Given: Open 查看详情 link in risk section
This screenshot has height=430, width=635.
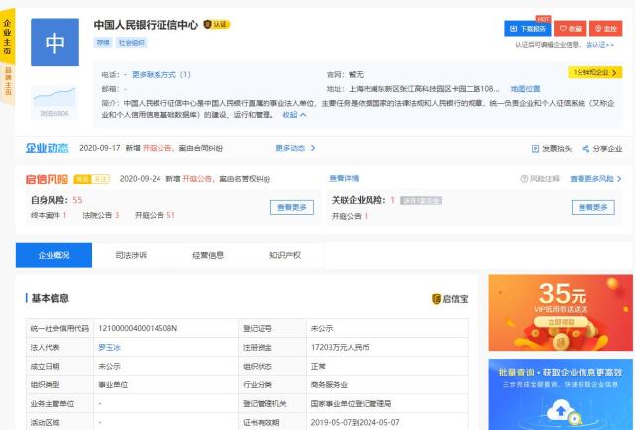Looking at the screenshot, I should click(x=344, y=178).
